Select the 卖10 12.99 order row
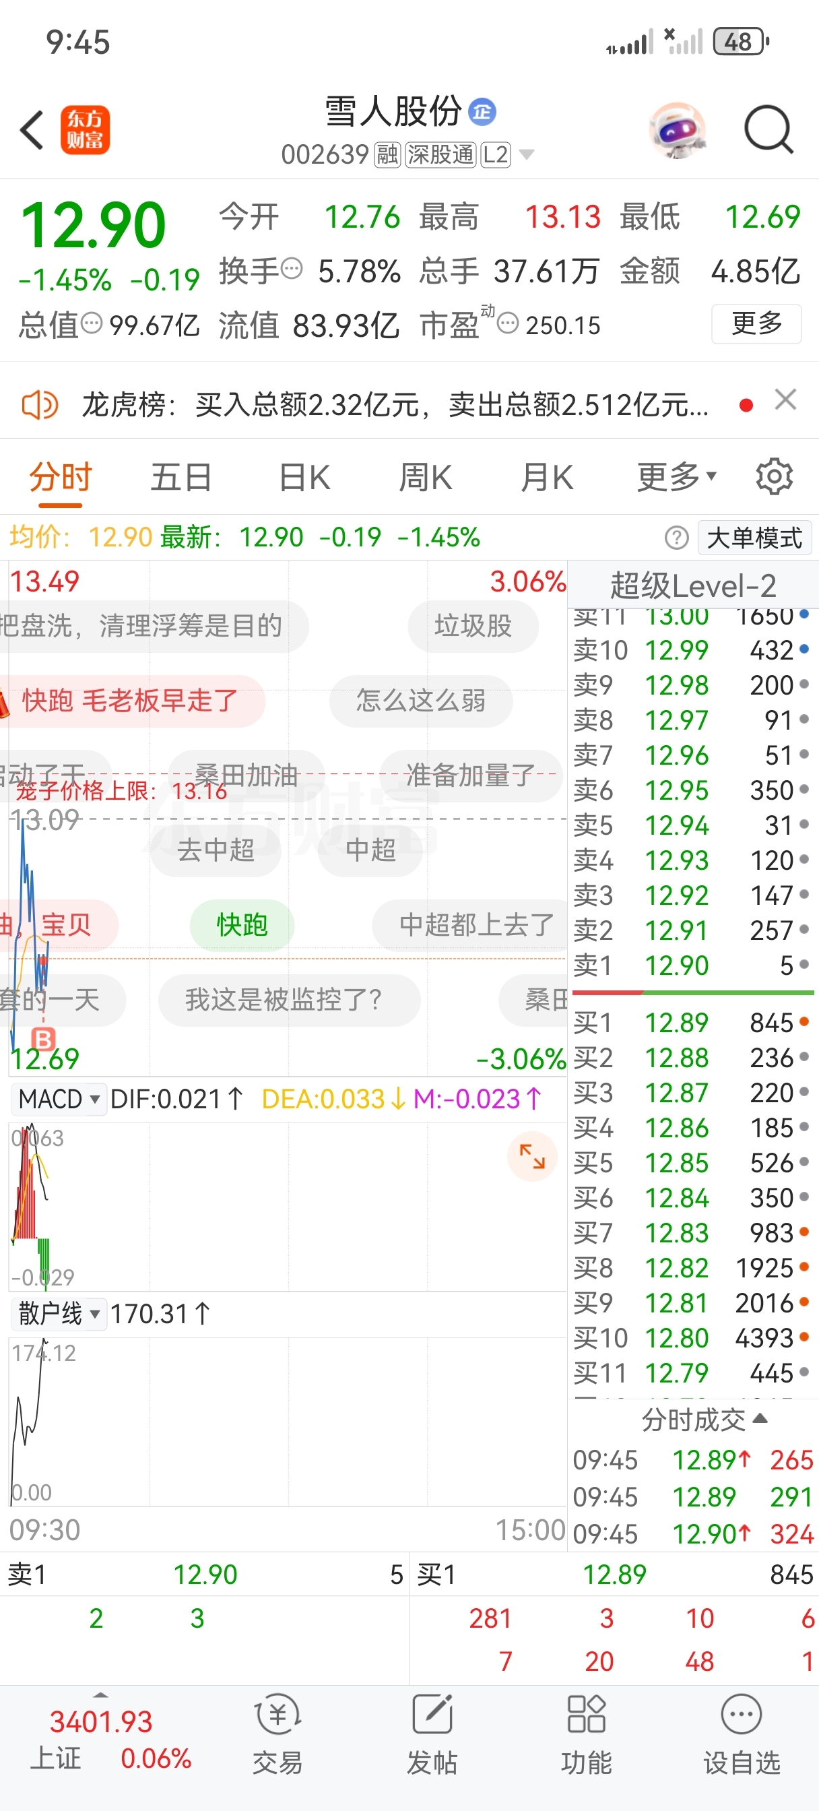The width and height of the screenshot is (819, 1811). (692, 649)
